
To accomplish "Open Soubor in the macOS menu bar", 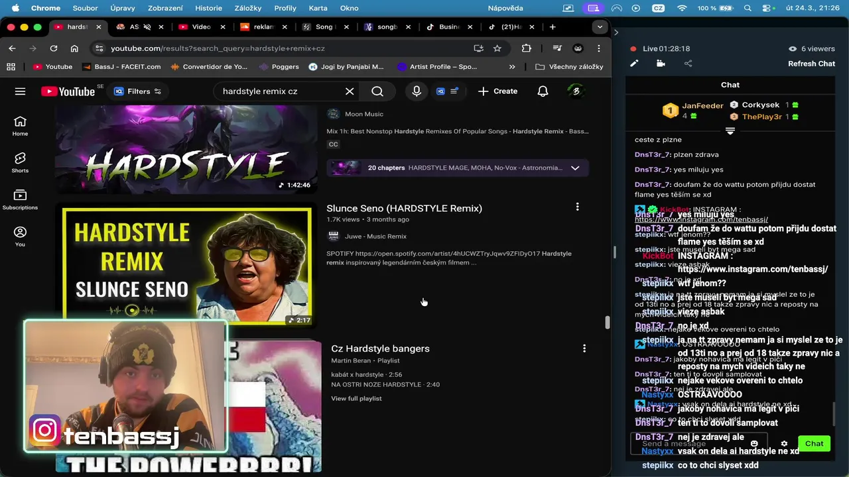I will pyautogui.click(x=85, y=8).
